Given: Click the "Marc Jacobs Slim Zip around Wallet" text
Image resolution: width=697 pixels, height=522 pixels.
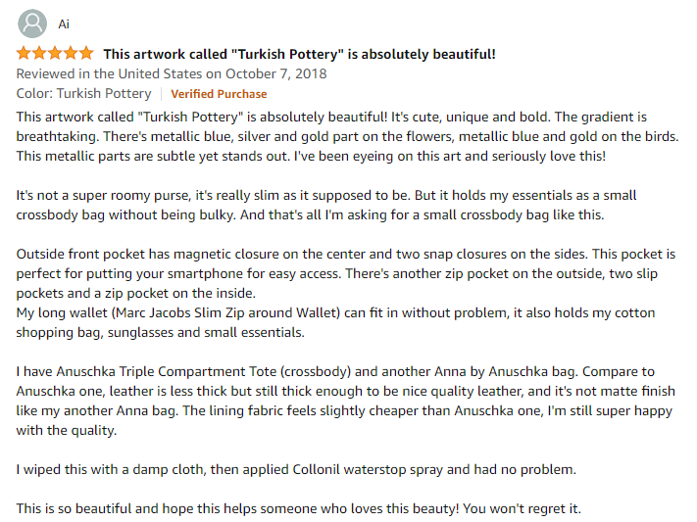Looking at the screenshot, I should [225, 313].
